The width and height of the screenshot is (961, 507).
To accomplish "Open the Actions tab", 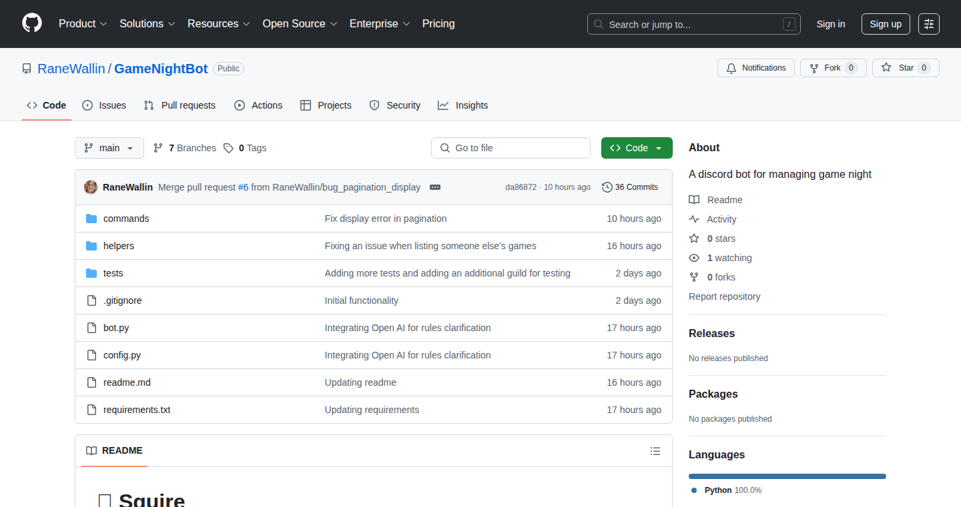I will (x=258, y=105).
